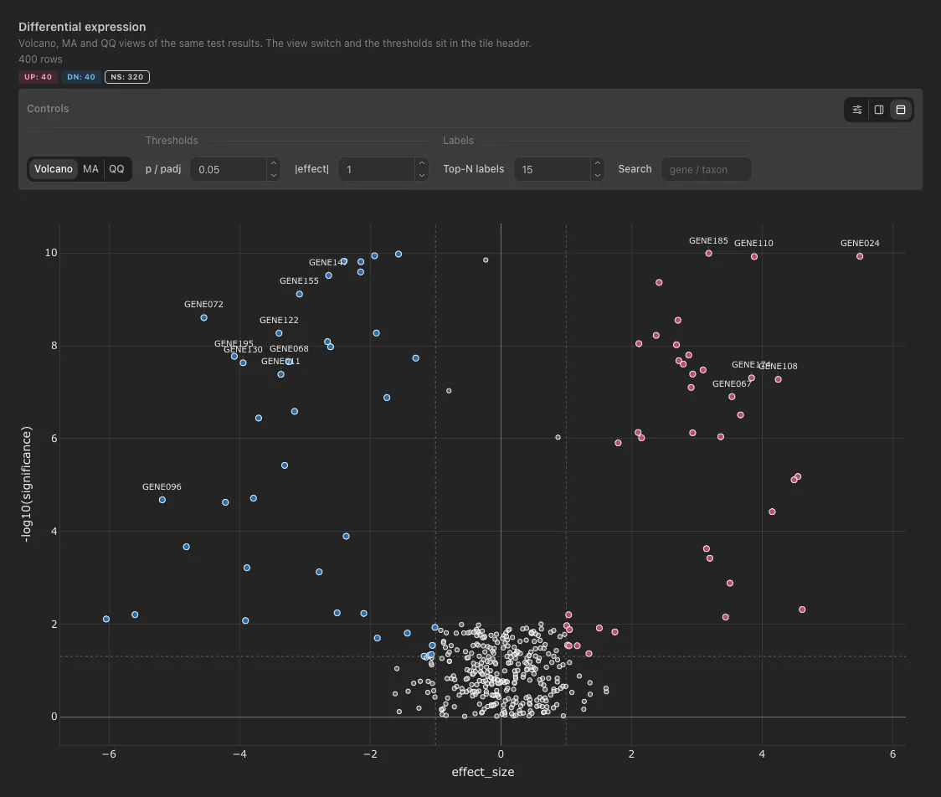
Task: Click the GENE067 gene label
Action: (732, 384)
